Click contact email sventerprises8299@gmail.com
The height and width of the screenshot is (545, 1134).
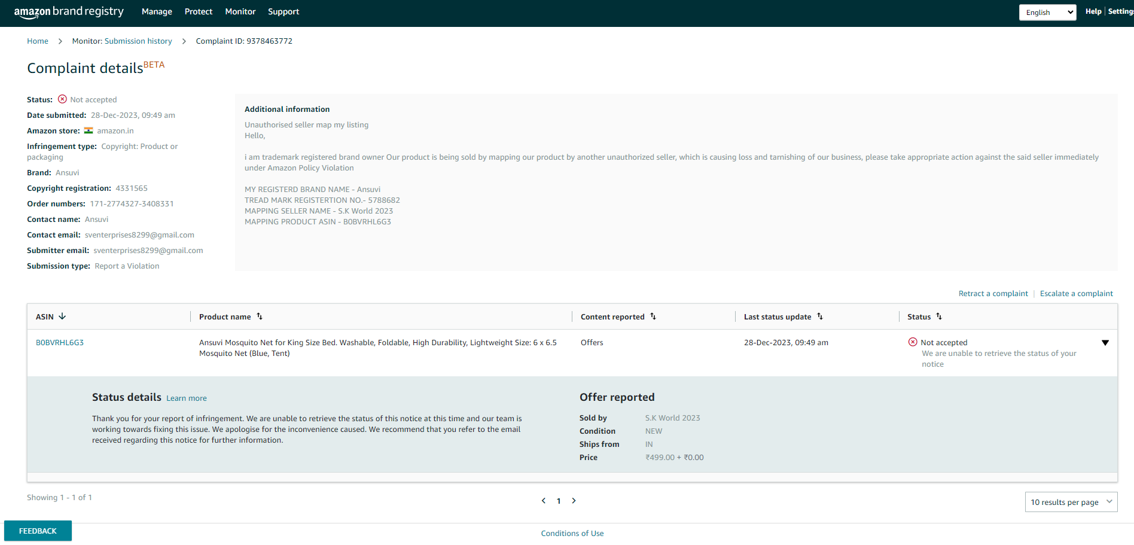tap(139, 235)
